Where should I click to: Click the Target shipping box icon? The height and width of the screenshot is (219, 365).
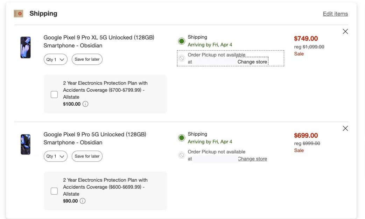[x=19, y=14]
